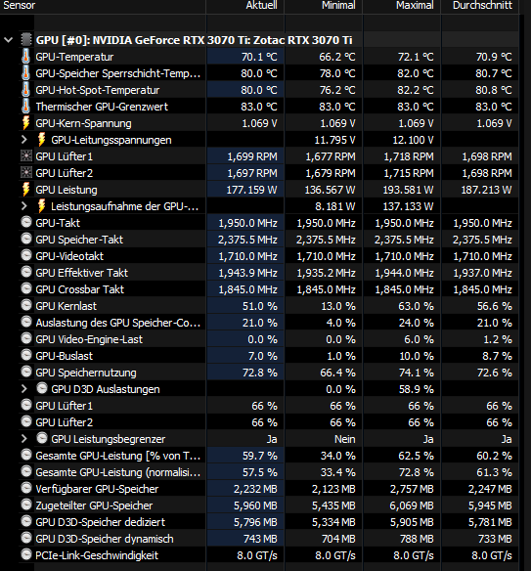
Task: Click clock icon beside GPU-Videotakt
Action: click(26, 255)
